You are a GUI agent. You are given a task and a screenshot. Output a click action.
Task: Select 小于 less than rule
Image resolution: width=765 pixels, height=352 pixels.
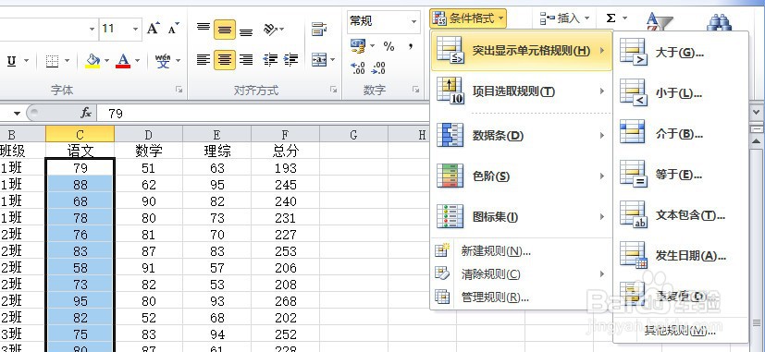click(x=680, y=92)
